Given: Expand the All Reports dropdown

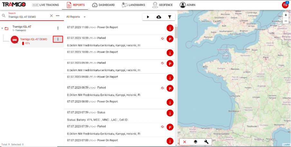Looking at the screenshot, I should pyautogui.click(x=76, y=17).
